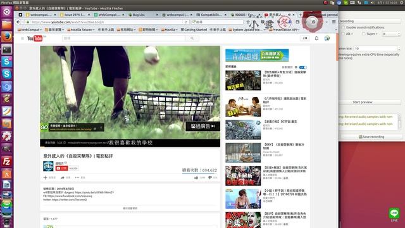Click the YouTube logo

[x=35, y=38]
